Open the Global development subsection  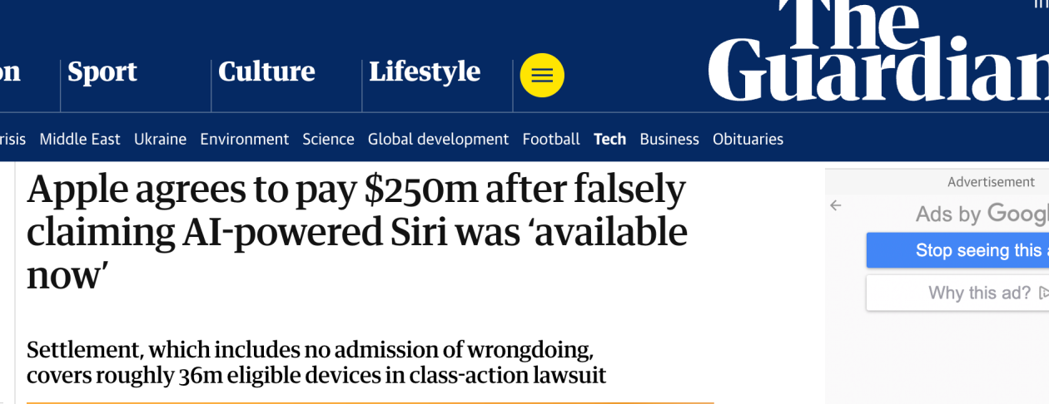pyautogui.click(x=438, y=139)
